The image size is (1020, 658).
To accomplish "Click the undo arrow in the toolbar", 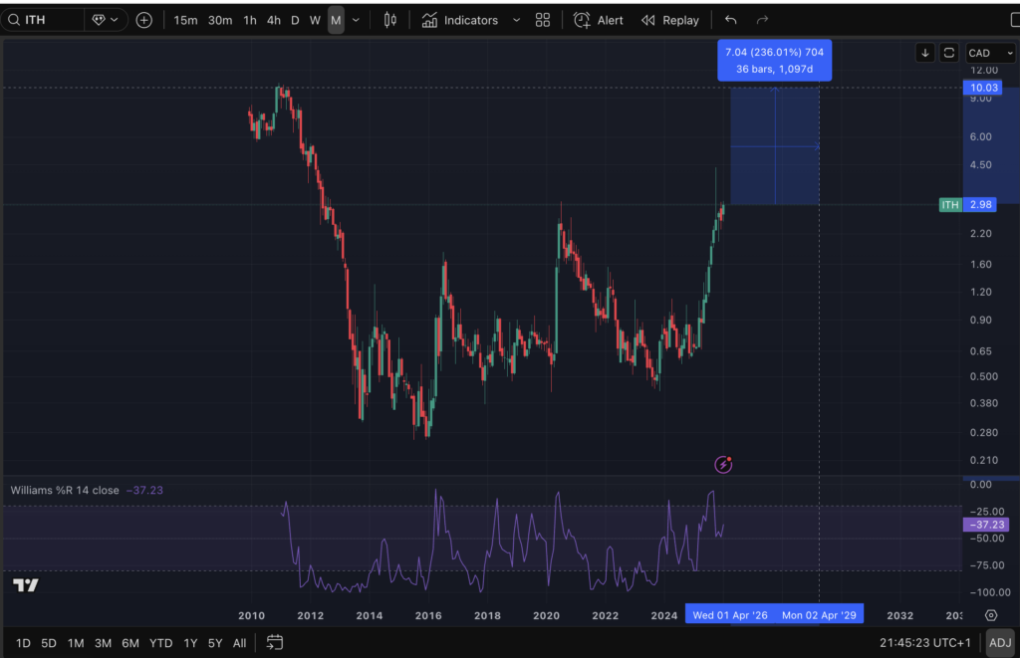I will click(731, 20).
